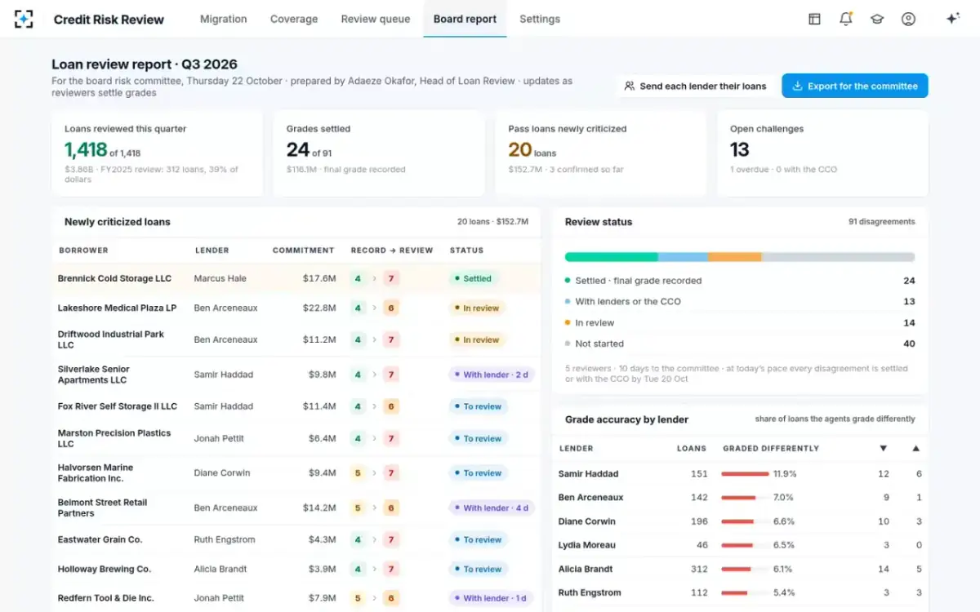The height and width of the screenshot is (612, 980).
Task: Click the Credit Risk Review title
Action: pyautogui.click(x=109, y=19)
